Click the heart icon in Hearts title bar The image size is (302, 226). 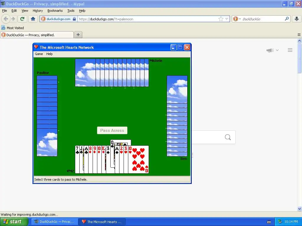tap(36, 47)
